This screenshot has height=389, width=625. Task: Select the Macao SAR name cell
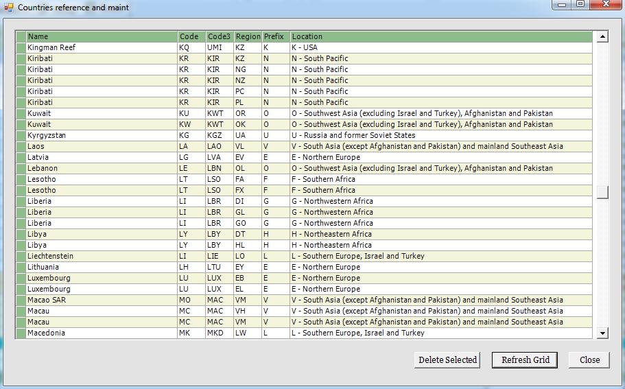[x=102, y=300]
